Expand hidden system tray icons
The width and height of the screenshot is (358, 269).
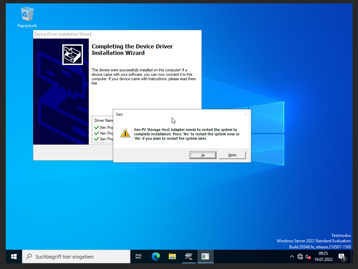[292, 257]
